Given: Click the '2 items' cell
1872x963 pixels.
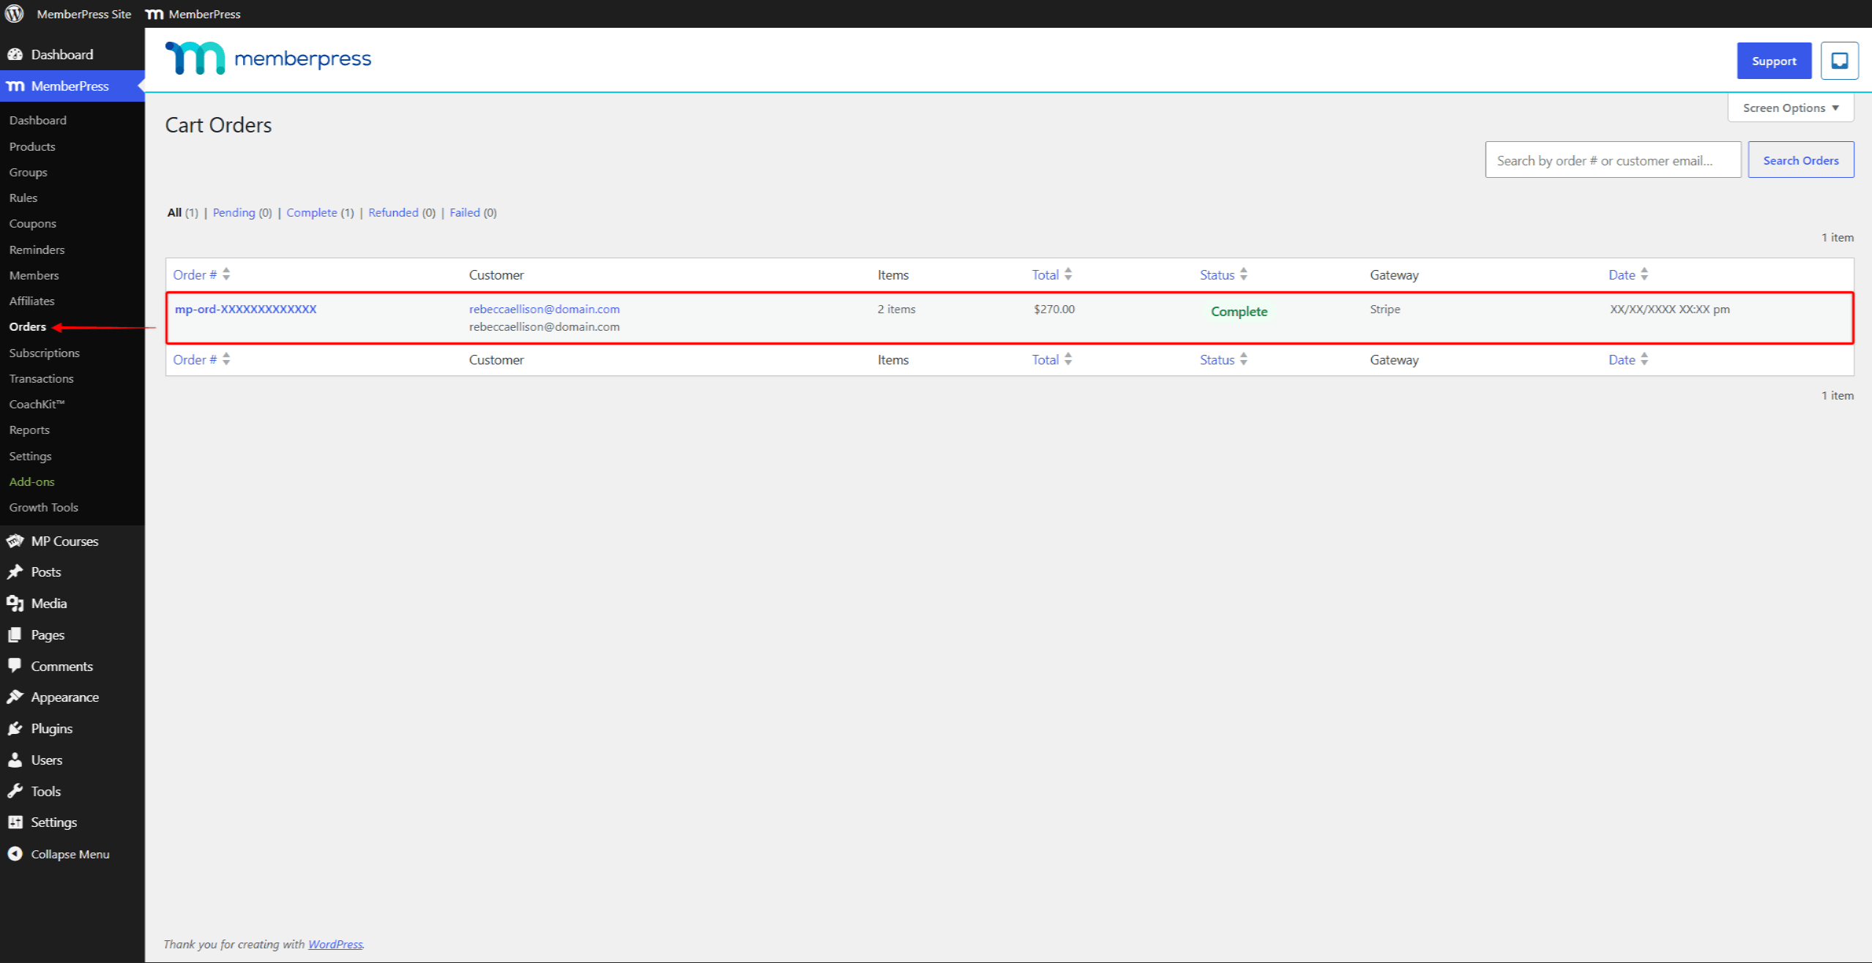Looking at the screenshot, I should [896, 309].
